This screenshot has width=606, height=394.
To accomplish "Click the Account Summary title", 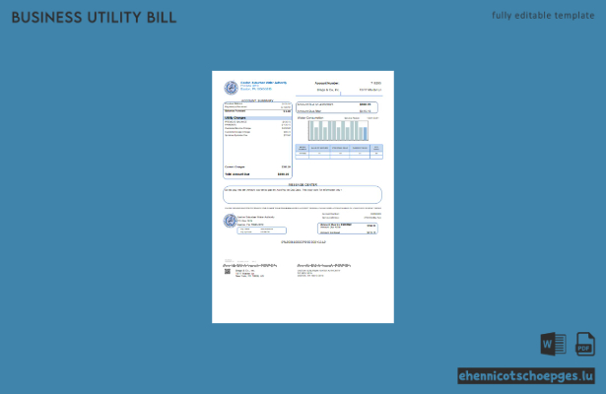I will (257, 100).
